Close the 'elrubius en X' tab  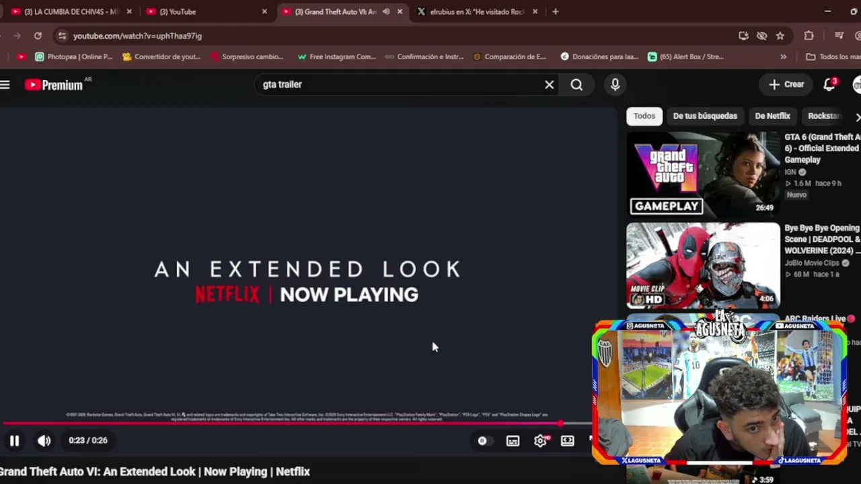pos(535,11)
